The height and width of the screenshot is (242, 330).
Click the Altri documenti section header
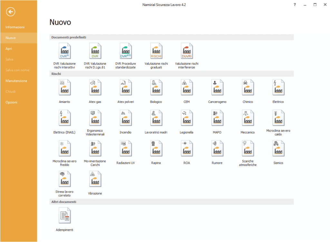pyautogui.click(x=171, y=202)
